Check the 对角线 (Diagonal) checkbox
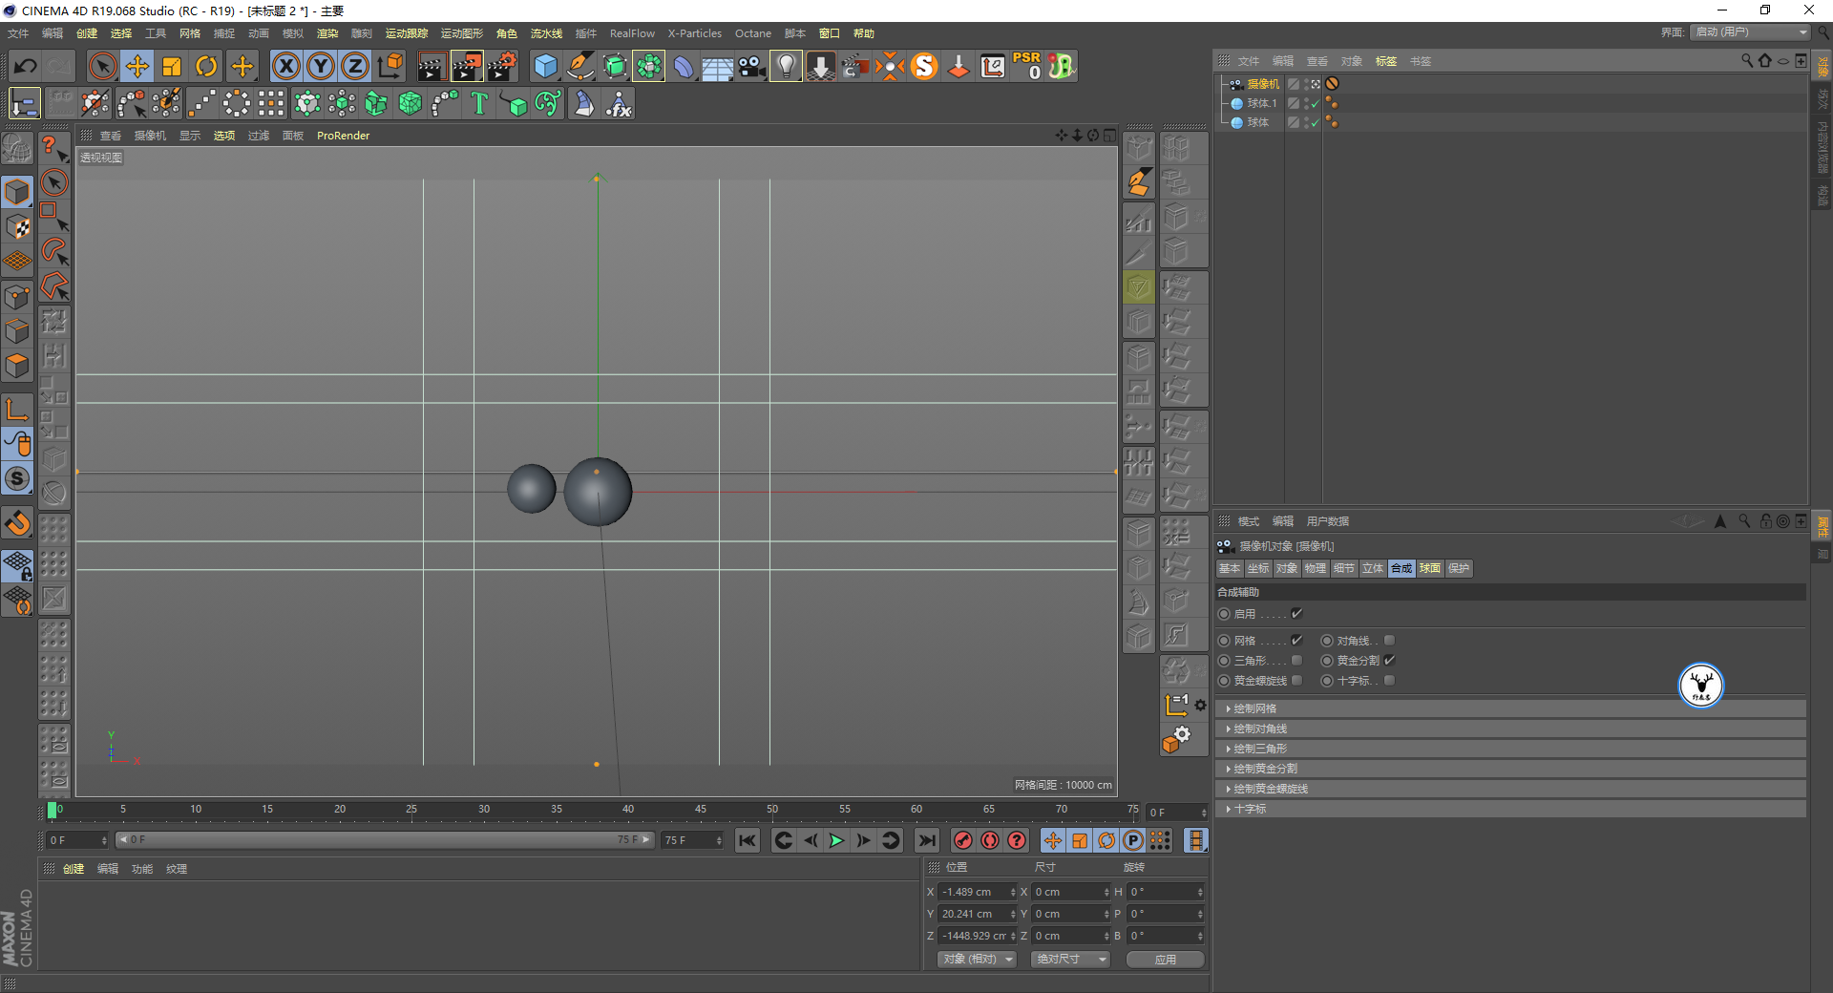The height and width of the screenshot is (993, 1833). coord(1390,641)
